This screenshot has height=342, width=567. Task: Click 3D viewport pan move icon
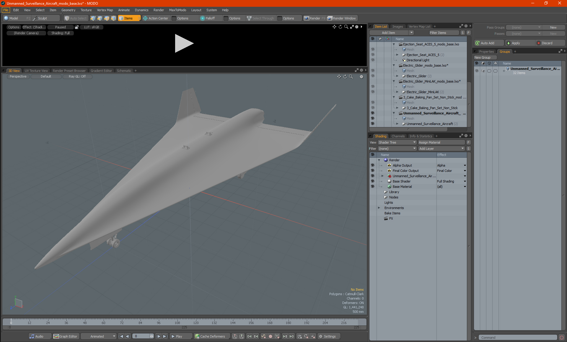point(339,77)
